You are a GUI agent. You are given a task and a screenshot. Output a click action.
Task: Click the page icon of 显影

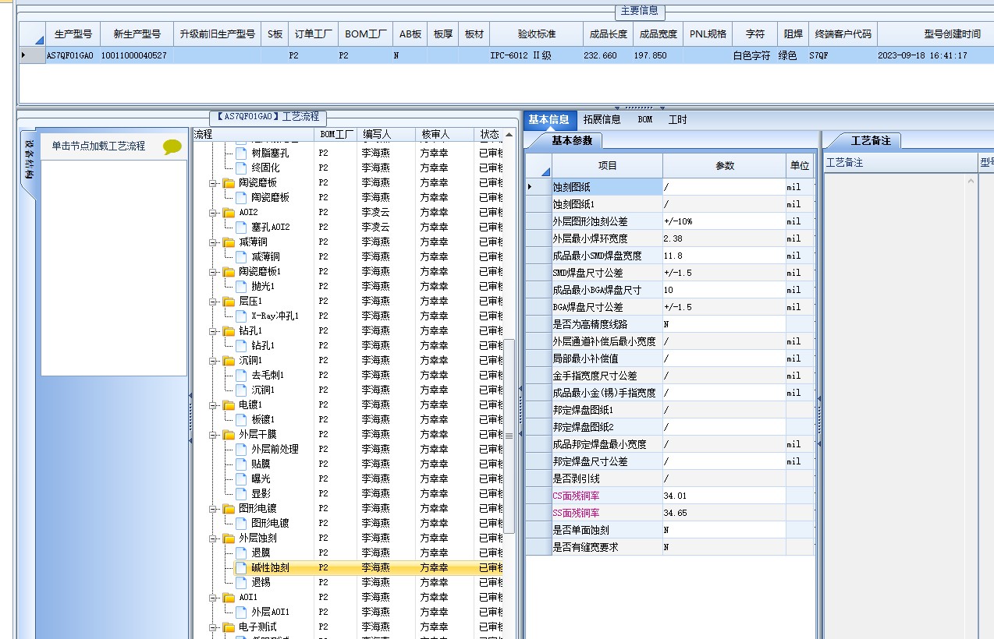pyautogui.click(x=241, y=493)
